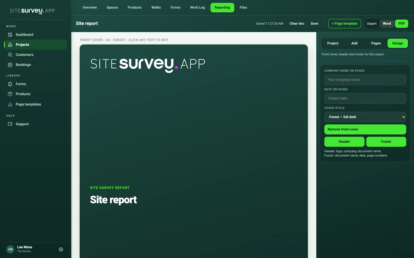Viewport: 414px width, 258px height.
Task: Open Page templates in the sidebar
Action: pyautogui.click(x=36, y=104)
